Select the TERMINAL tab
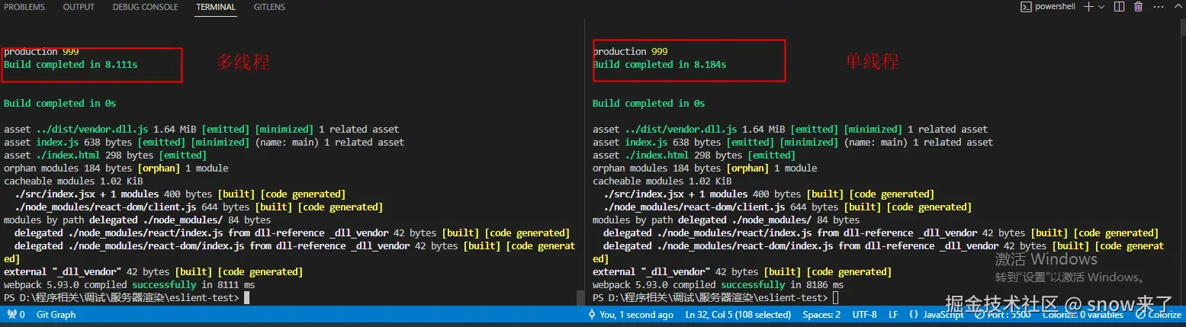Viewport: 1186px width, 327px height. pos(216,7)
